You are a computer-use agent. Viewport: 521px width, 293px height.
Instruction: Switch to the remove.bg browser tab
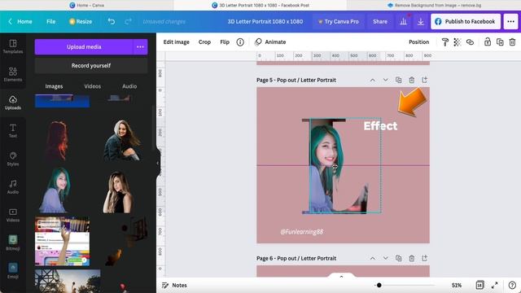click(x=434, y=6)
